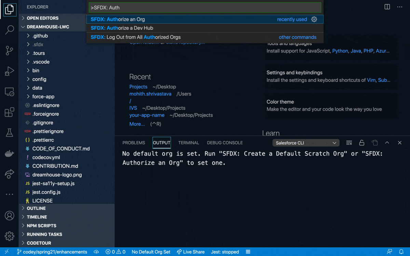Viewport: 410px width, 256px height.
Task: Open the Live Share activity bar icon
Action: [10, 174]
